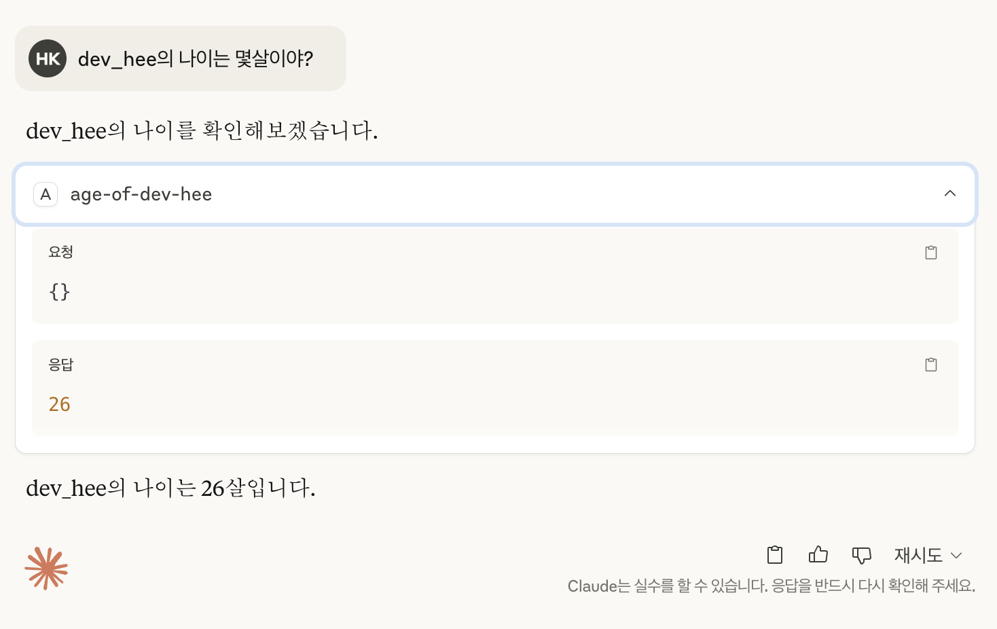This screenshot has width=997, height=629.
Task: Click the A tool badge icon
Action: coord(46,194)
